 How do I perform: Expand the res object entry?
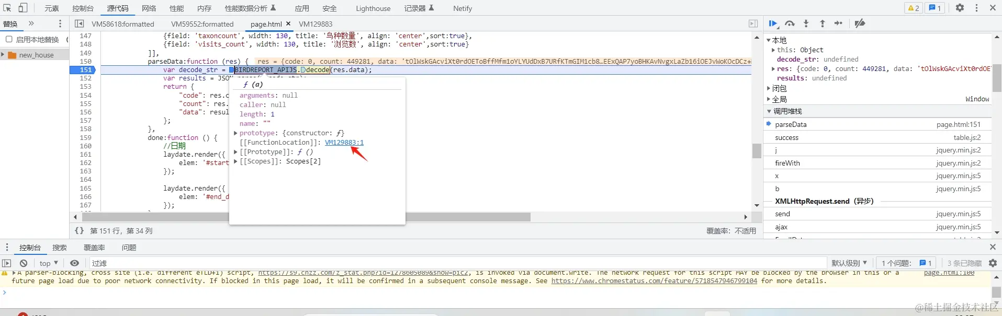[773, 68]
